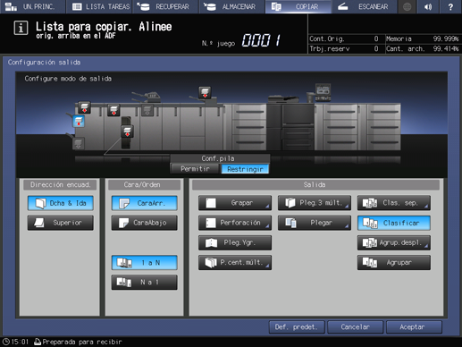Select the output tray icon directly above the blue one
This screenshot has height=347, width=462.
click(x=85, y=107)
